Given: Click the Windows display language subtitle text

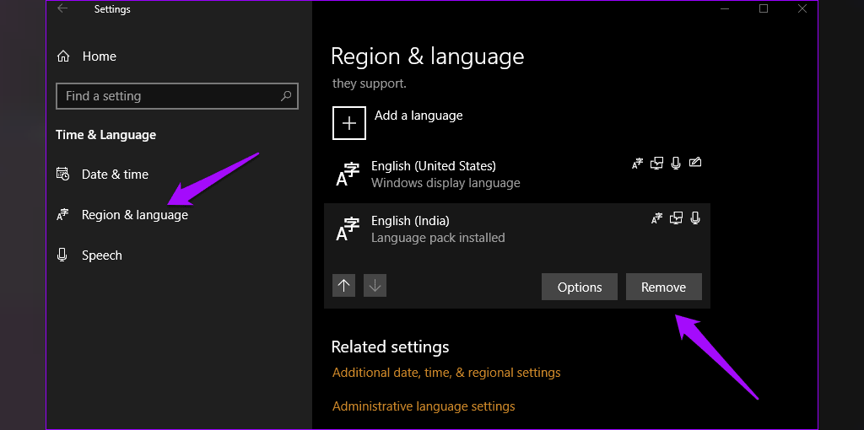Looking at the screenshot, I should point(445,183).
